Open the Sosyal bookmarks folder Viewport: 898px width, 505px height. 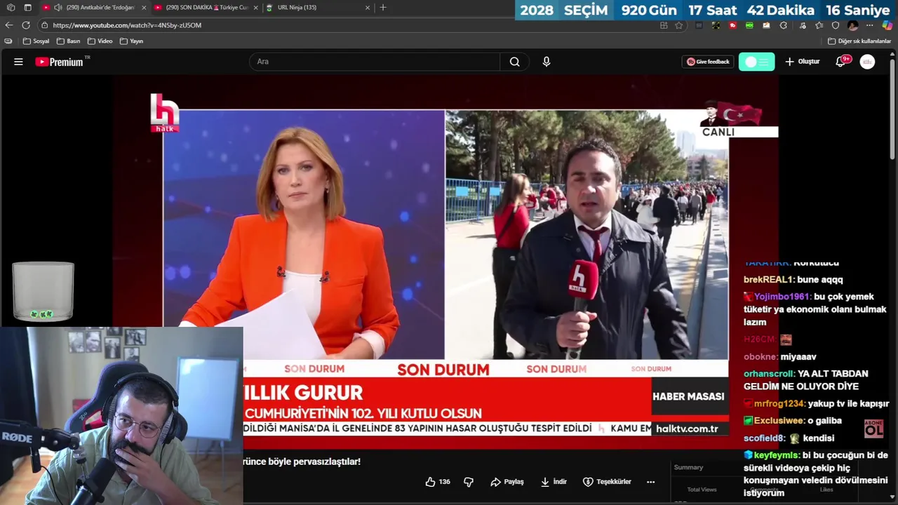36,41
